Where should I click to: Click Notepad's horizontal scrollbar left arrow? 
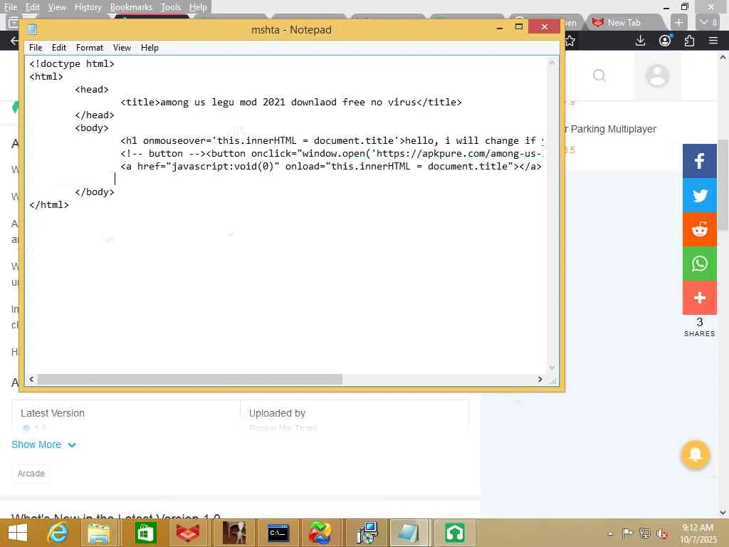tap(31, 380)
